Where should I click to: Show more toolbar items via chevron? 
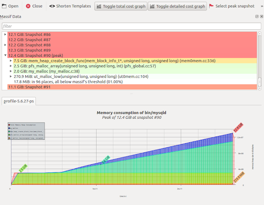coord(262,6)
